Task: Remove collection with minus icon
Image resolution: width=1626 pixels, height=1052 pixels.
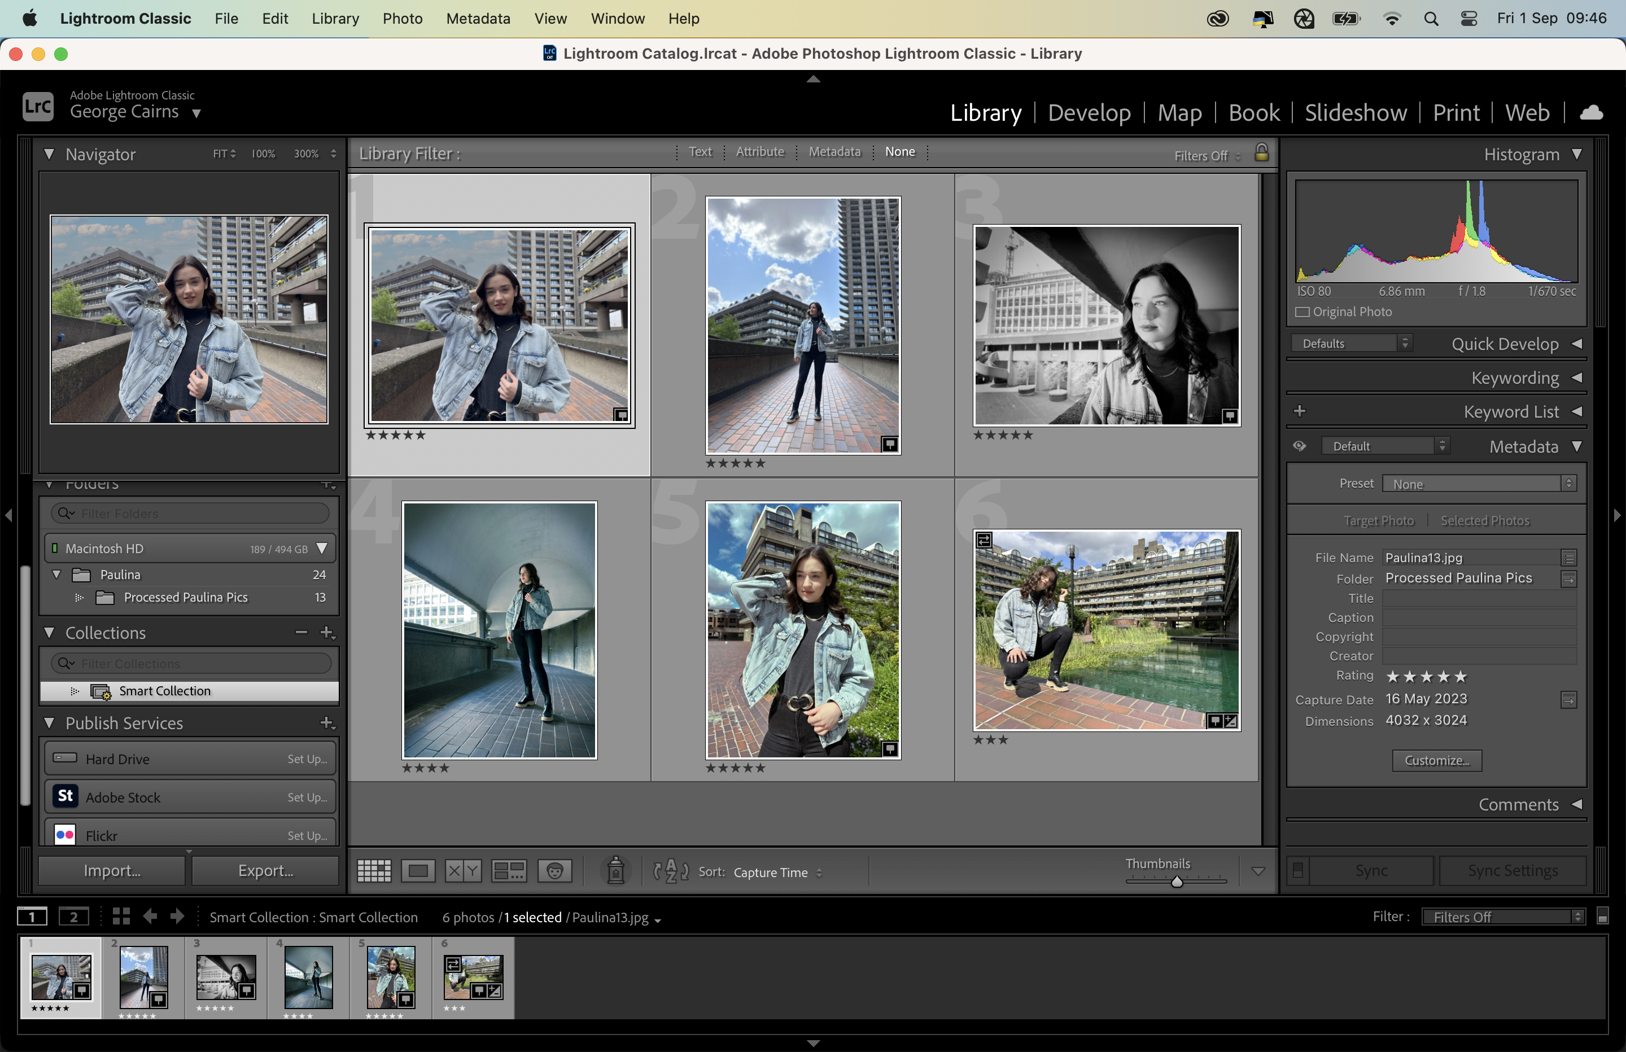Action: [301, 633]
